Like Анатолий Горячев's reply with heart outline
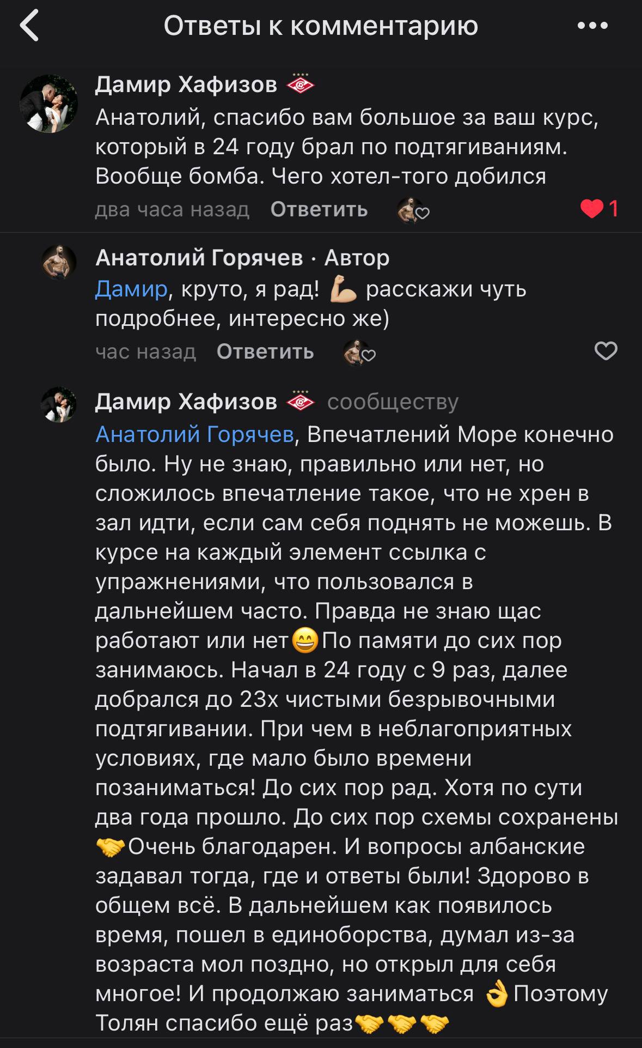 pyautogui.click(x=606, y=350)
